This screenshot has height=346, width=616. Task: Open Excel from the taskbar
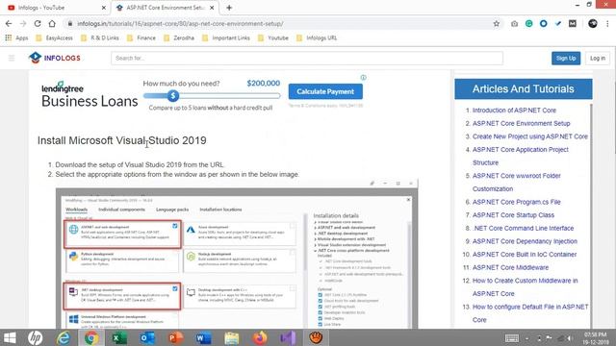119,337
